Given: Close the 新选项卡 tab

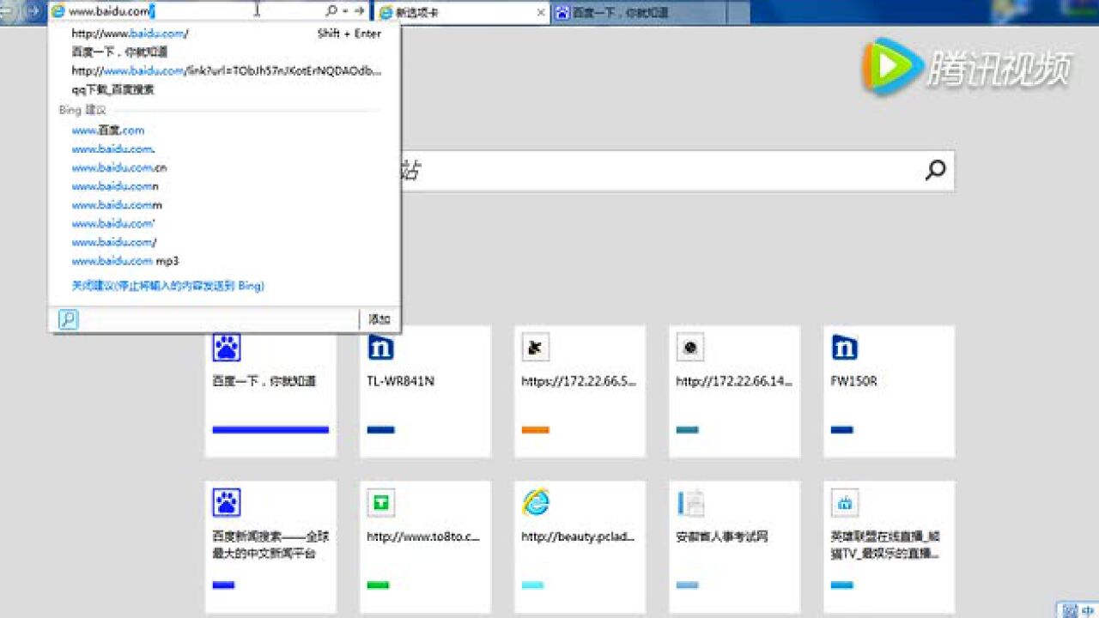Looking at the screenshot, I should pos(540,13).
